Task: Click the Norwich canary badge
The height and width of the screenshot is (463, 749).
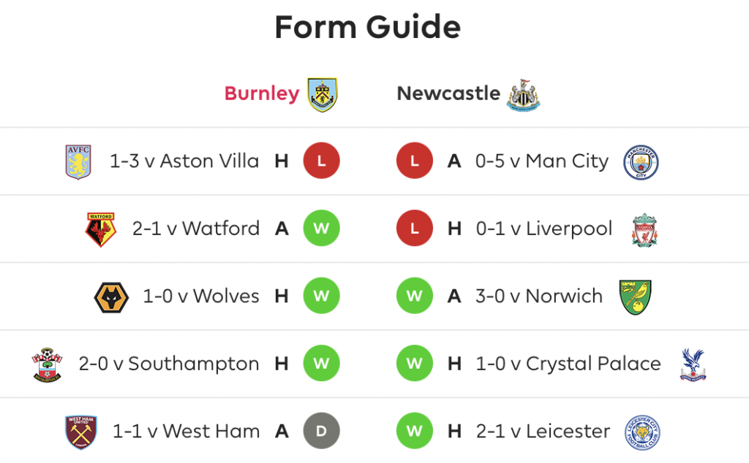Action: click(x=636, y=297)
